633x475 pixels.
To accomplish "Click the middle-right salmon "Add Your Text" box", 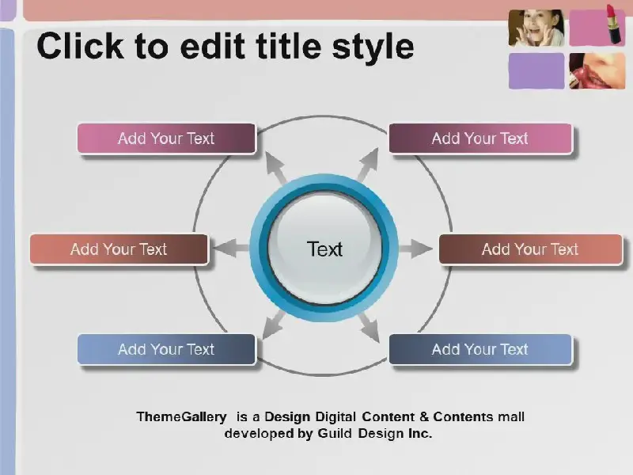I will point(530,249).
